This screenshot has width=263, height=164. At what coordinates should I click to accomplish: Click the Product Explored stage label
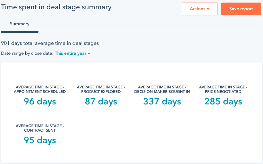[x=101, y=89]
